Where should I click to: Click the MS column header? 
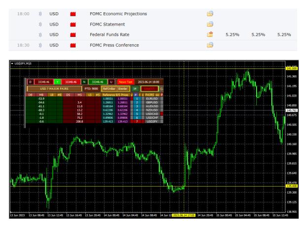tap(79, 95)
